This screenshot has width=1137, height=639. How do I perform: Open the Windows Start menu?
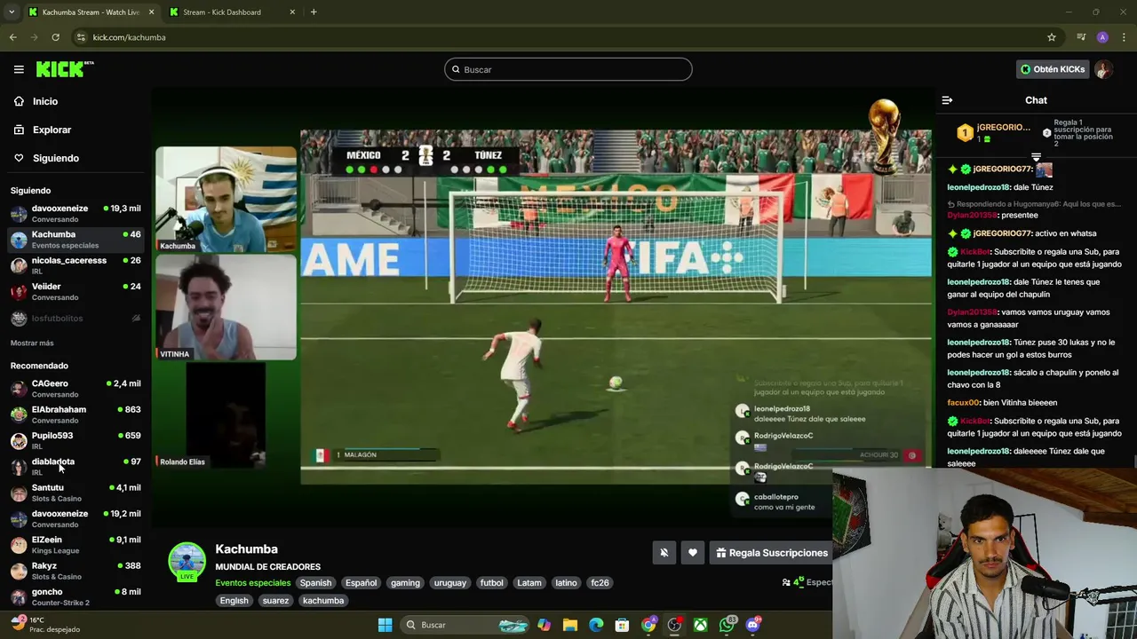[x=385, y=625]
